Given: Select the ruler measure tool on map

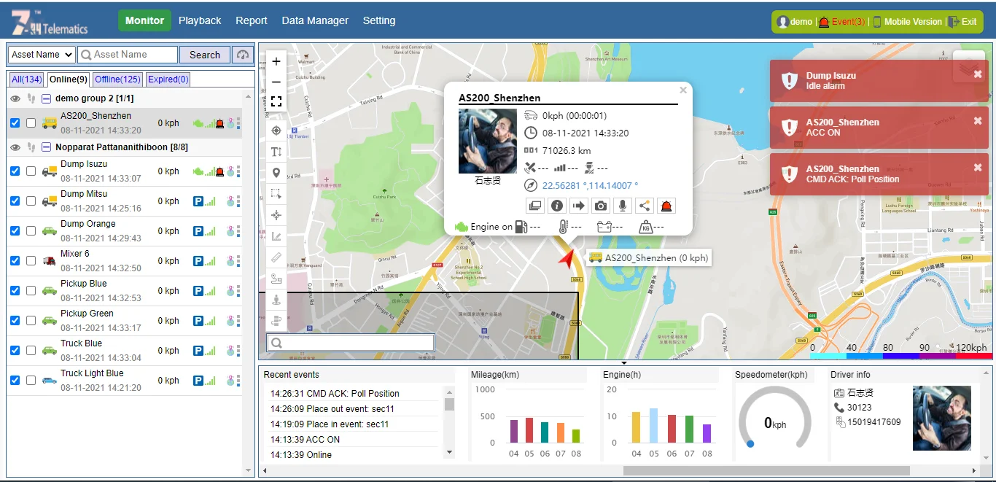Looking at the screenshot, I should pos(276,257).
